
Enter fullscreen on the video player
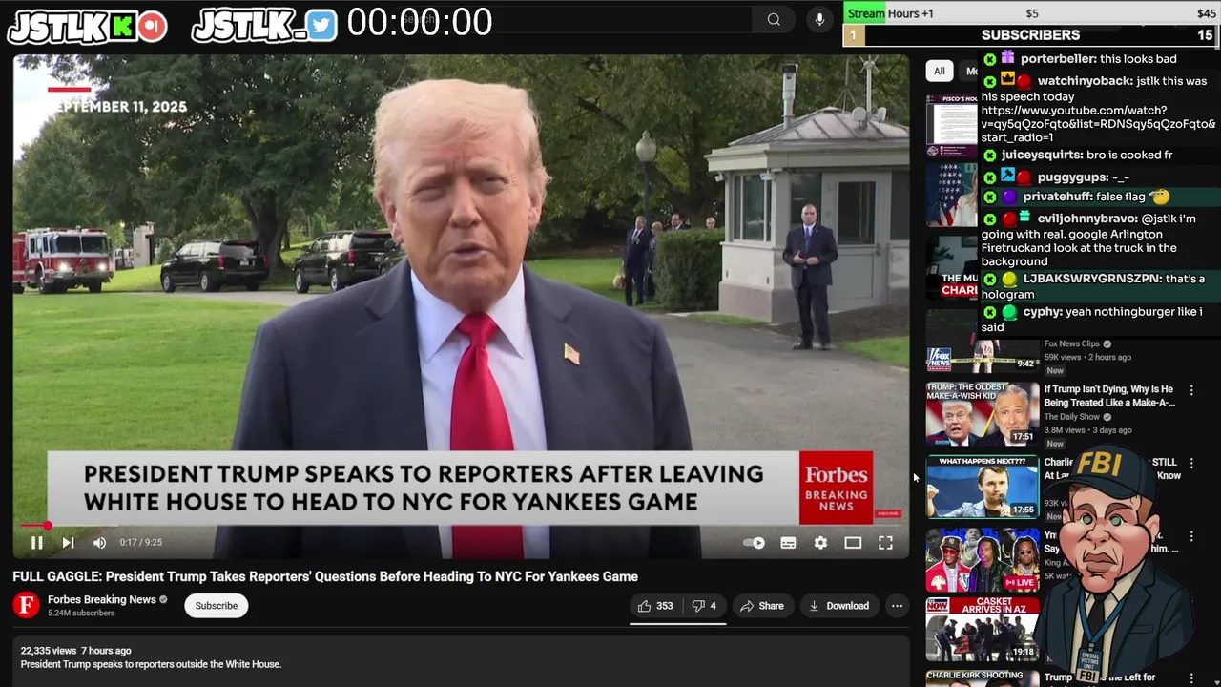pos(885,543)
